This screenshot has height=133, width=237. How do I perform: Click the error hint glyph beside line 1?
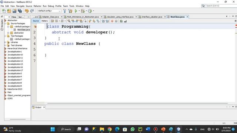35,27
